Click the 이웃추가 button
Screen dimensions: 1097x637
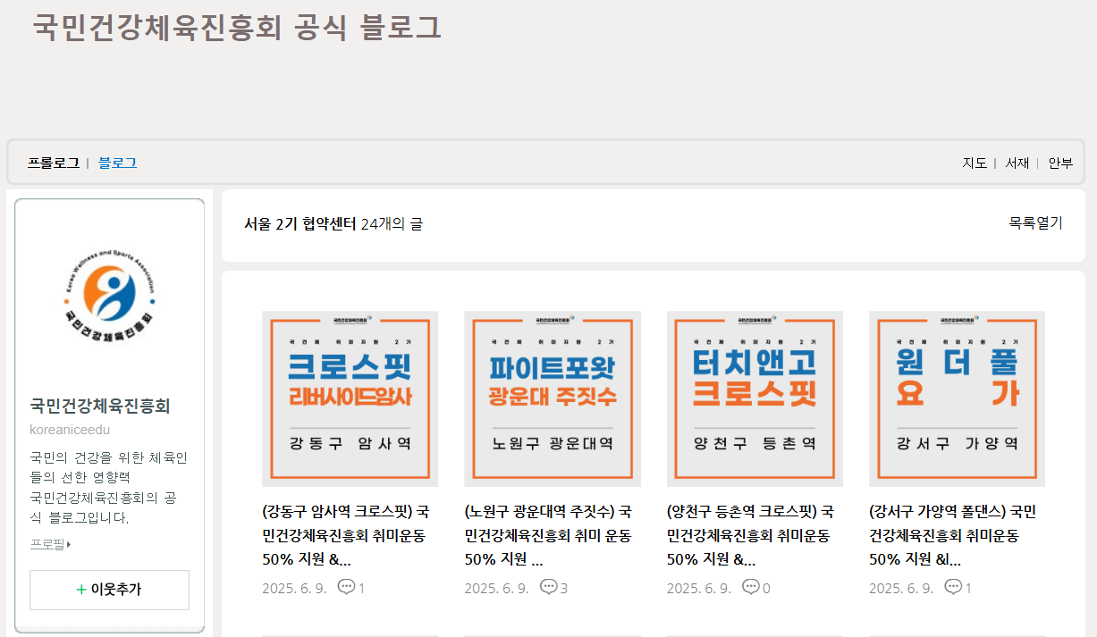pos(109,590)
